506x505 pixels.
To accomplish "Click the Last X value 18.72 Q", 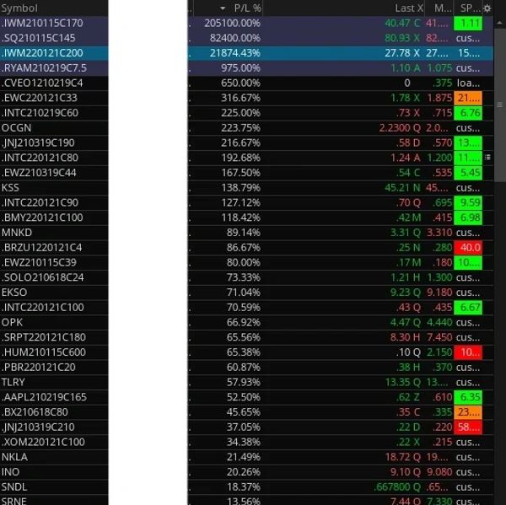I will (403, 457).
